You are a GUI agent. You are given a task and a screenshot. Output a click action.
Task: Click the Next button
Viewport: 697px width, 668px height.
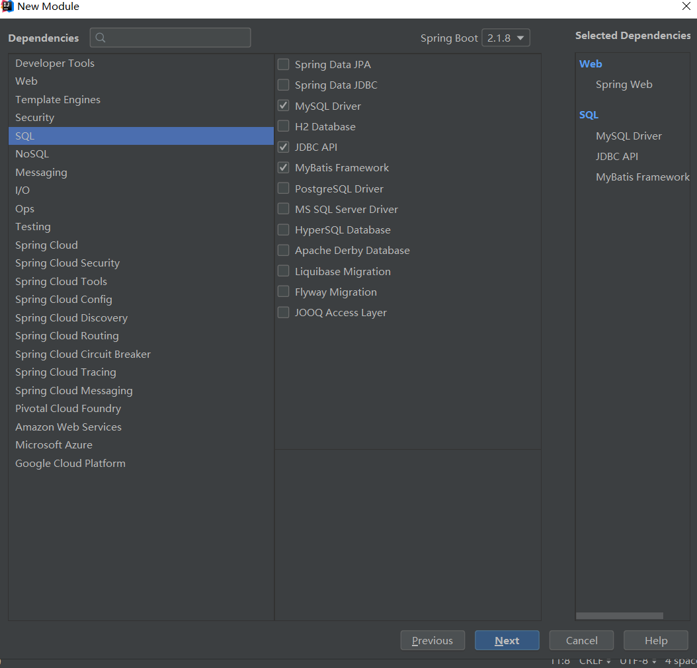click(x=507, y=640)
